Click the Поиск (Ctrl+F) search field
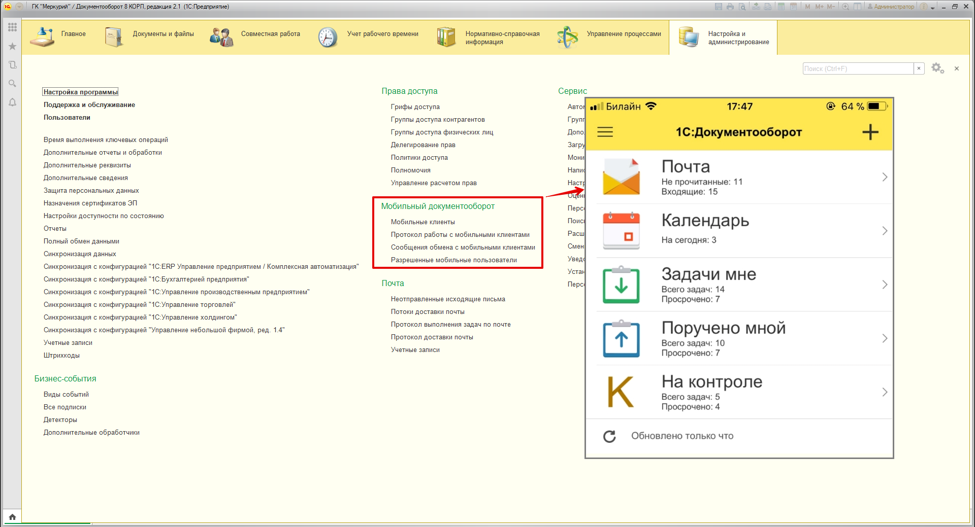Image resolution: width=975 pixels, height=527 pixels. [x=858, y=68]
